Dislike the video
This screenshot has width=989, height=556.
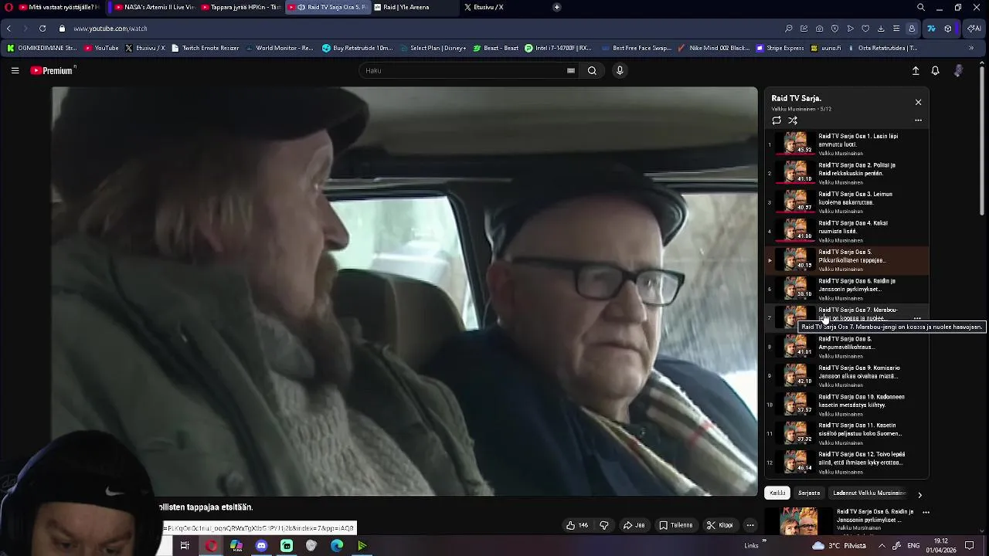[604, 525]
